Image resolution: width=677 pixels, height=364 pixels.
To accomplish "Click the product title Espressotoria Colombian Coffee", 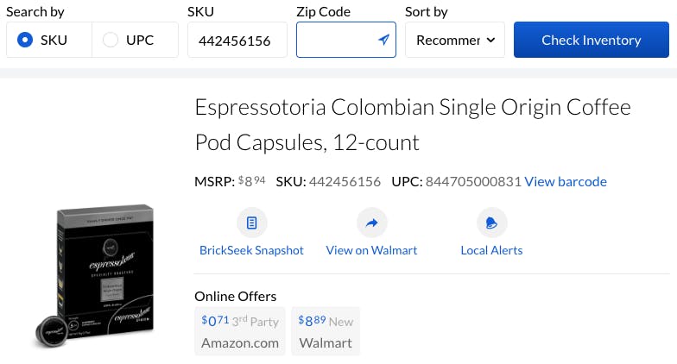I will 413,124.
